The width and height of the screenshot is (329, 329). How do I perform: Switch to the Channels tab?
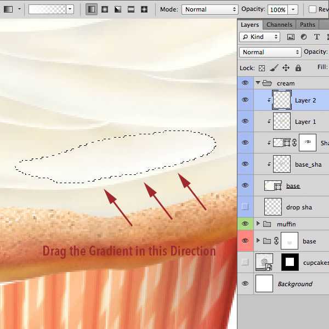tap(279, 25)
